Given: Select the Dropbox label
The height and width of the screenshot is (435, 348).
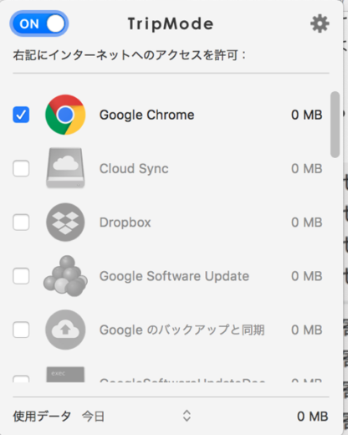Looking at the screenshot, I should [125, 223].
